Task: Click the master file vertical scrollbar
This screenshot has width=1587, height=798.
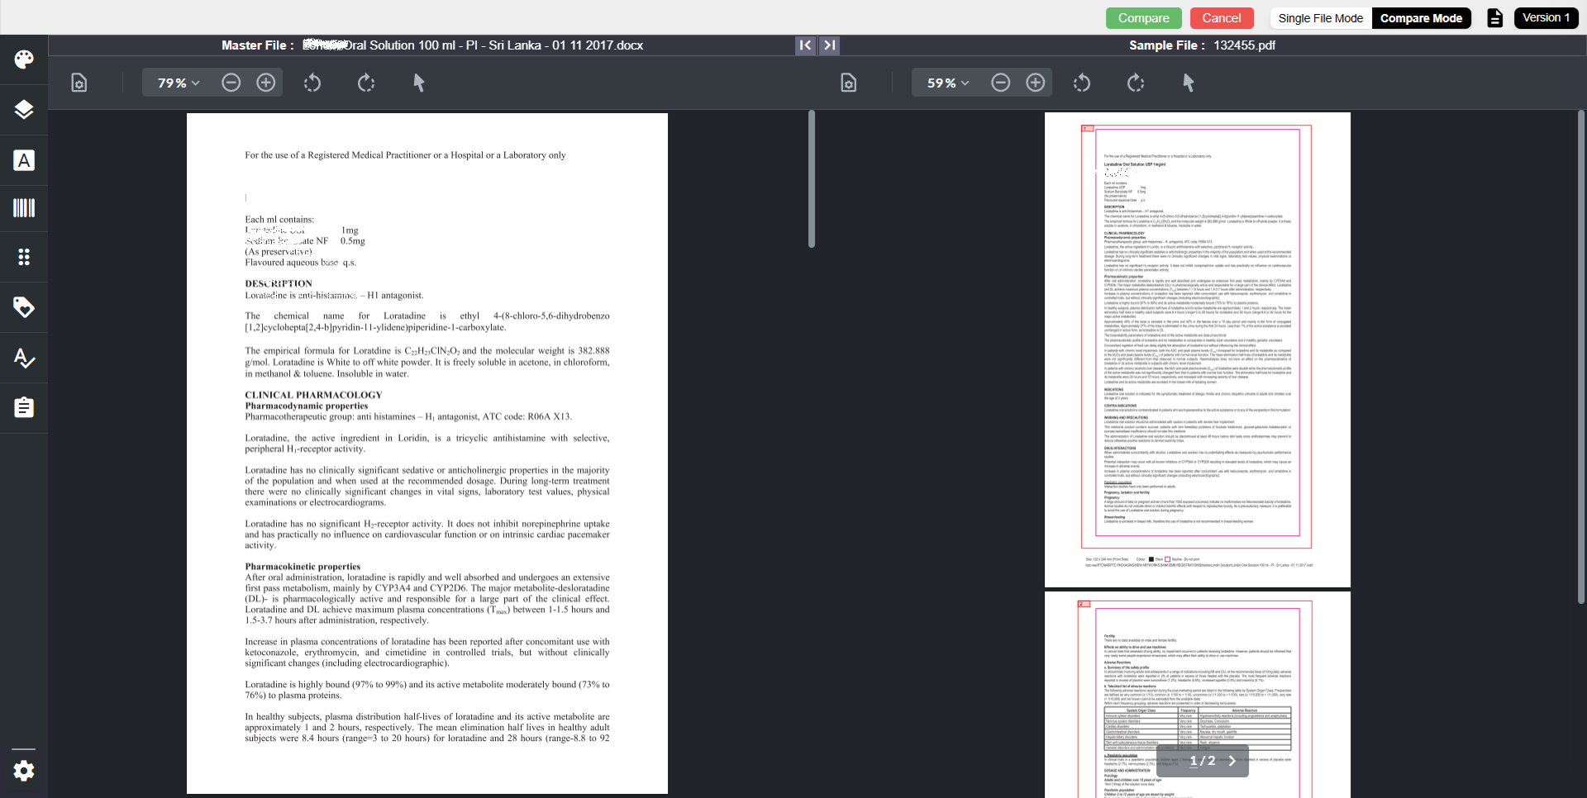Action: click(812, 179)
